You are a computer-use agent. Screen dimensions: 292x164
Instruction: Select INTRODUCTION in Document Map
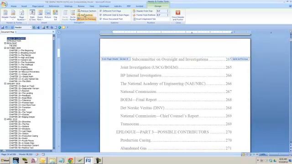coord(14,41)
